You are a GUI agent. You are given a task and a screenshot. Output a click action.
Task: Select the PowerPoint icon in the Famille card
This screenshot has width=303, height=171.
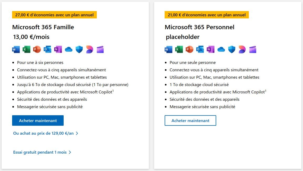click(37, 49)
